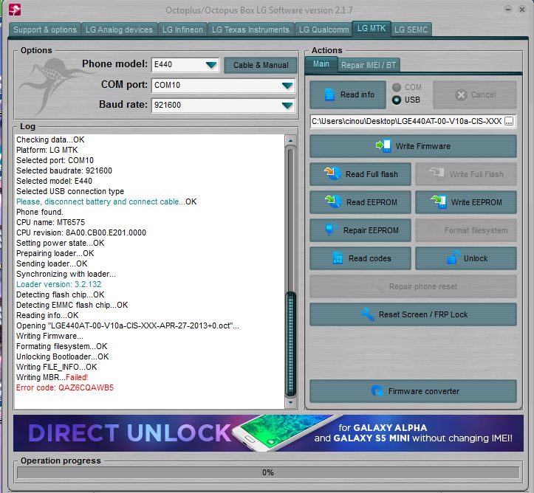Click the browse firmware file ellipsis button
This screenshot has height=493, width=534.
[509, 121]
